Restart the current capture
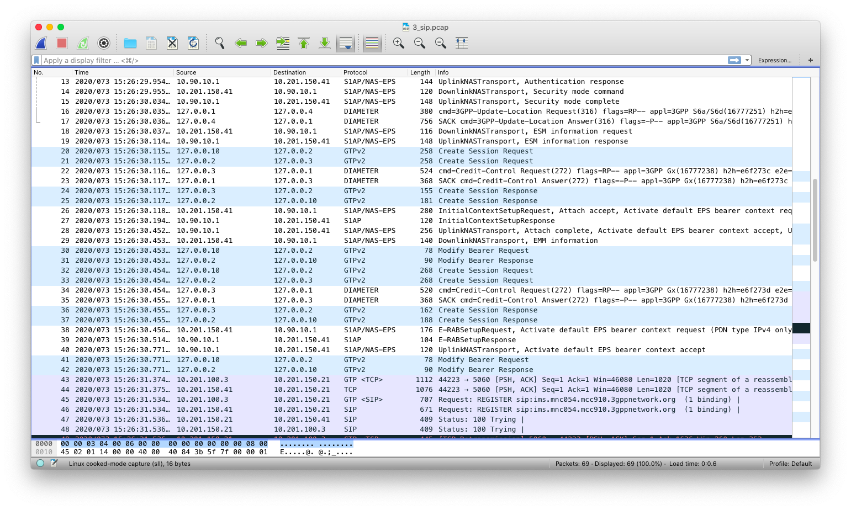Image resolution: width=851 pixels, height=510 pixels. [x=82, y=43]
